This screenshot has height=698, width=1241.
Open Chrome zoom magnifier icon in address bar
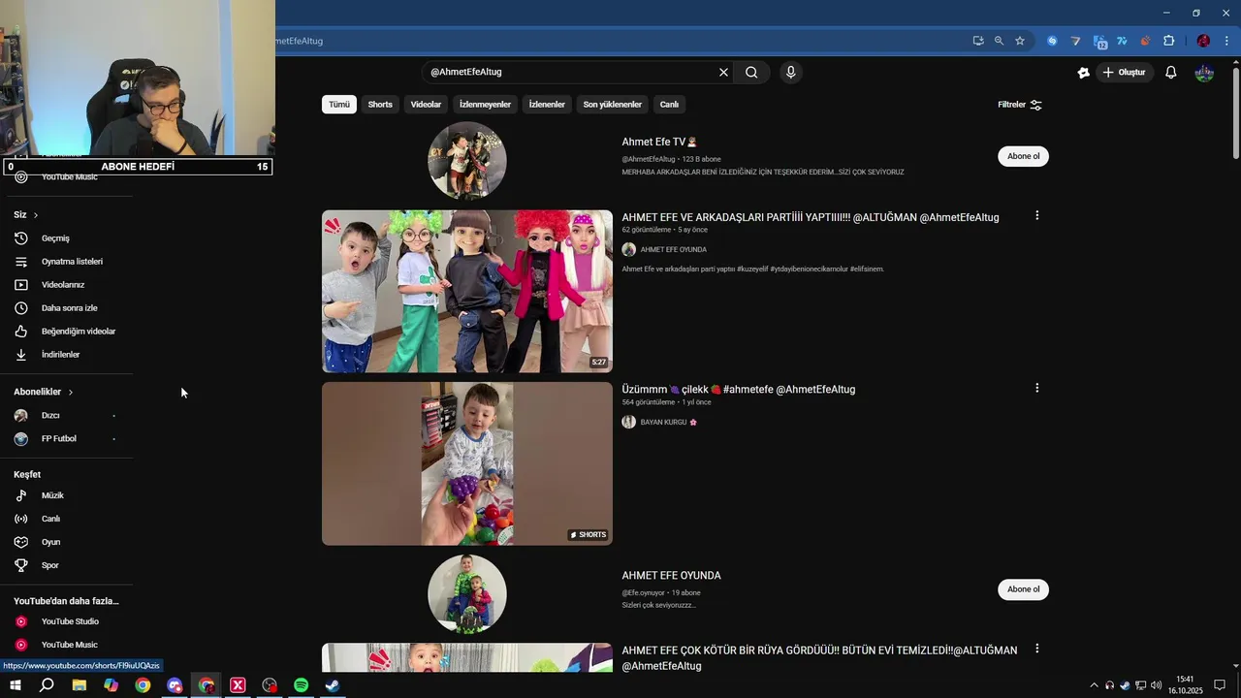click(999, 41)
